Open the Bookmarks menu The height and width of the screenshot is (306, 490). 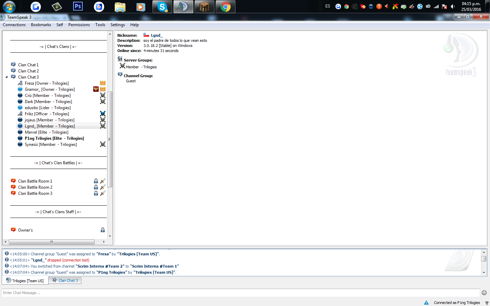coord(41,25)
